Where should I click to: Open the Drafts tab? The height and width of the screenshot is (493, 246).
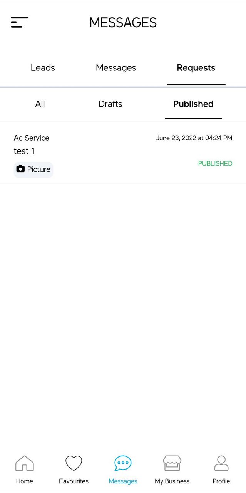110,104
